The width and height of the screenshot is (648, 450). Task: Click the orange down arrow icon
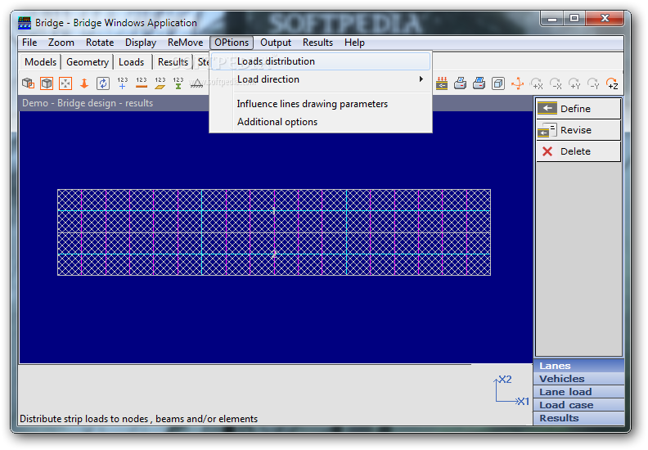(84, 83)
